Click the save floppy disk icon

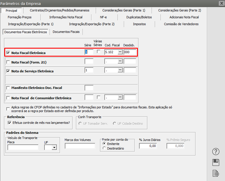click(x=216, y=162)
